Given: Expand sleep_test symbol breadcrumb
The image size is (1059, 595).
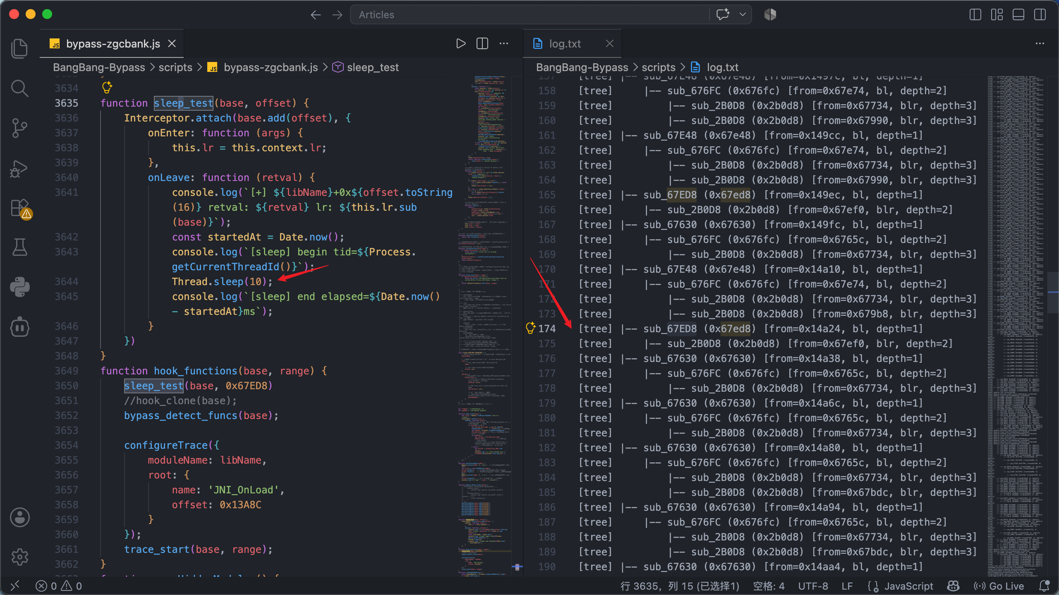Looking at the screenshot, I should tap(366, 67).
